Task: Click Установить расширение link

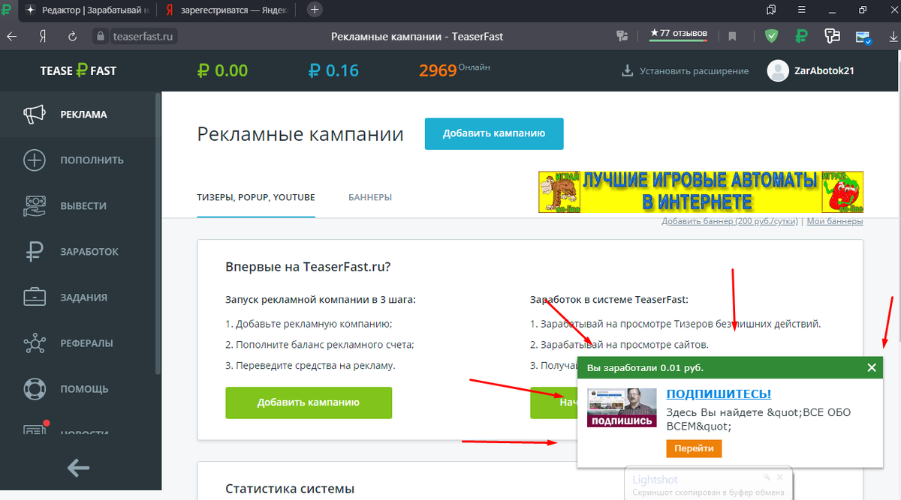Action: (695, 70)
